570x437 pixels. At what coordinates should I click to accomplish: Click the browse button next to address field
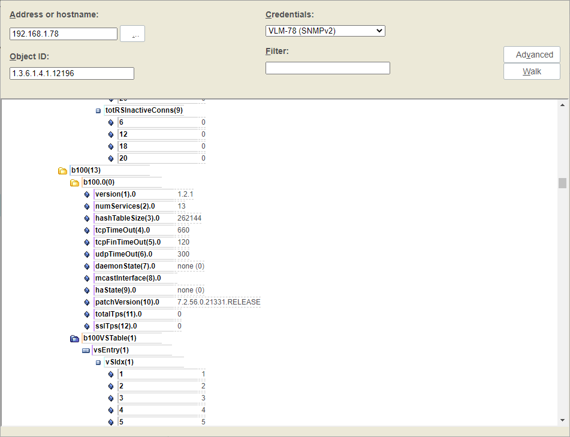[x=132, y=34]
